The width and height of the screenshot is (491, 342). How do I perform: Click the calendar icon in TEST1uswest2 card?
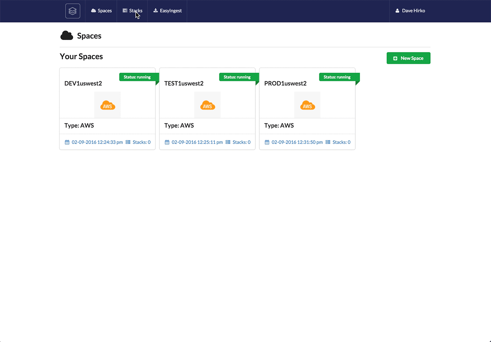(167, 142)
